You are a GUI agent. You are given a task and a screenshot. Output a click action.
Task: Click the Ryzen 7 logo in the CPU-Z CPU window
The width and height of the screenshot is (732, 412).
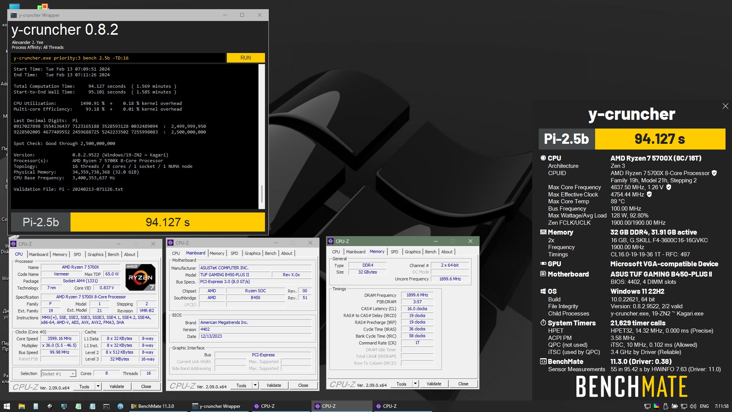tap(140, 277)
